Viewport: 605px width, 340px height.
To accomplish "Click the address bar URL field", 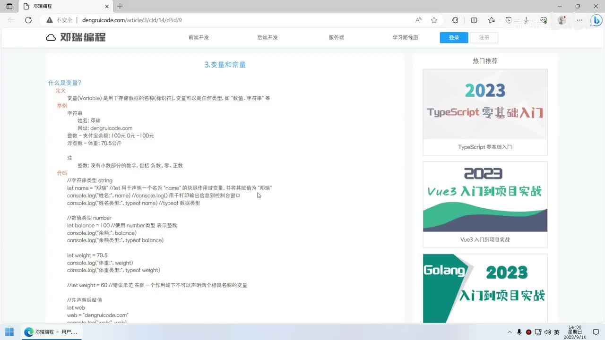I will click(x=132, y=20).
